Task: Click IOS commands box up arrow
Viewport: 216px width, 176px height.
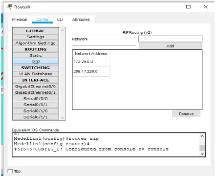Action: coord(202,136)
